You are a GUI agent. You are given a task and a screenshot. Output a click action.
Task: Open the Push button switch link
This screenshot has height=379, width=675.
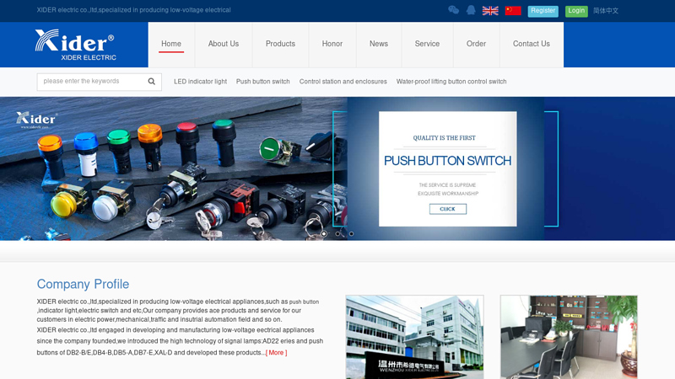tap(262, 82)
